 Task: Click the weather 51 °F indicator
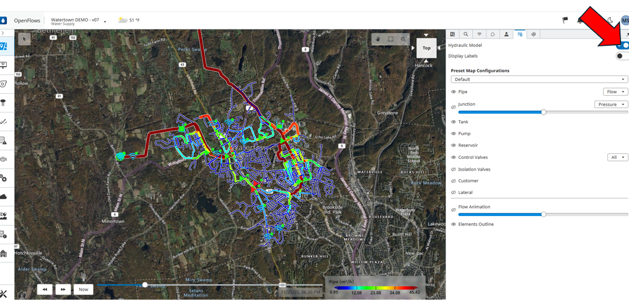coord(129,20)
